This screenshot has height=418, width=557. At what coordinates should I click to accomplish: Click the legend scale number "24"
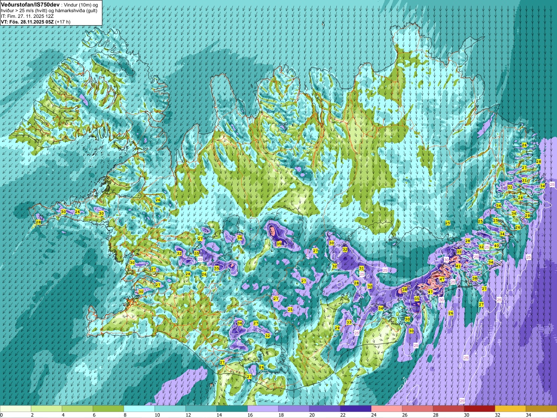pos(374,415)
